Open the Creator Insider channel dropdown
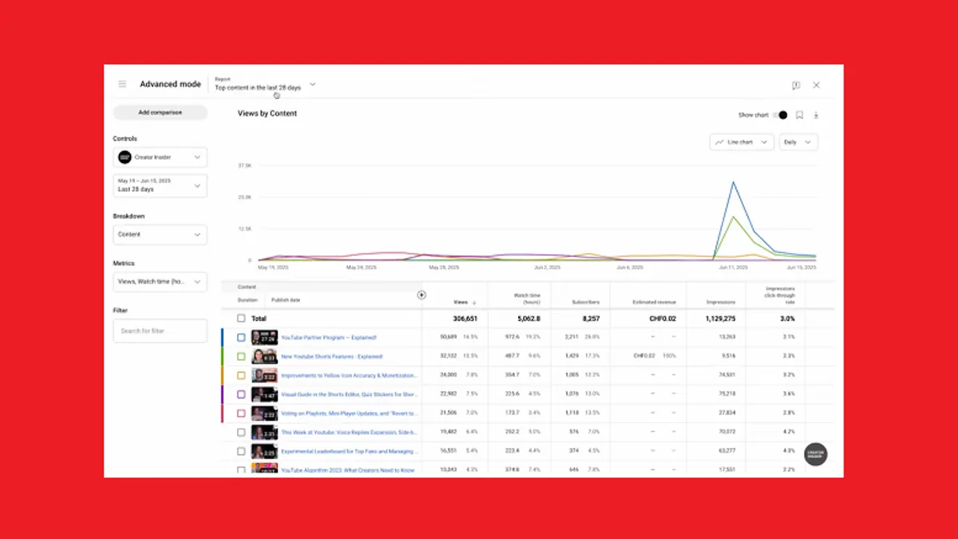Viewport: 958px width, 539px height. [x=160, y=157]
